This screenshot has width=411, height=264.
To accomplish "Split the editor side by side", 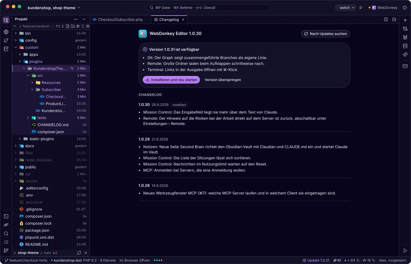I will point(386,19).
